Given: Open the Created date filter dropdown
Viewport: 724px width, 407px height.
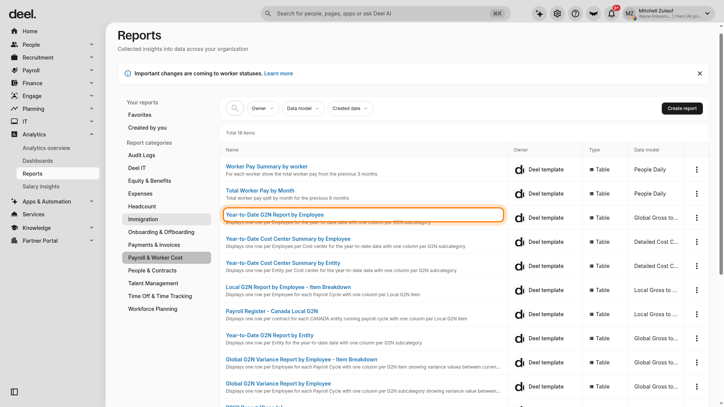Looking at the screenshot, I should [350, 109].
